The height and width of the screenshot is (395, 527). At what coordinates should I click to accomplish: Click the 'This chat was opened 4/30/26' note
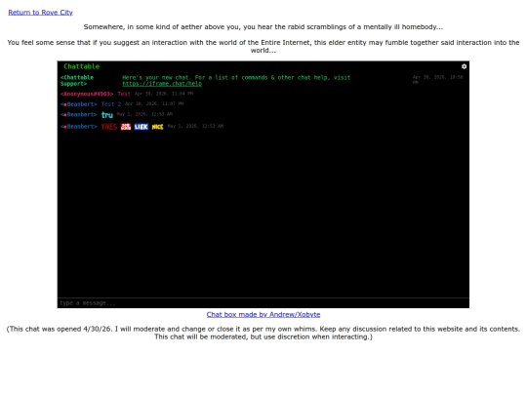[263, 333]
